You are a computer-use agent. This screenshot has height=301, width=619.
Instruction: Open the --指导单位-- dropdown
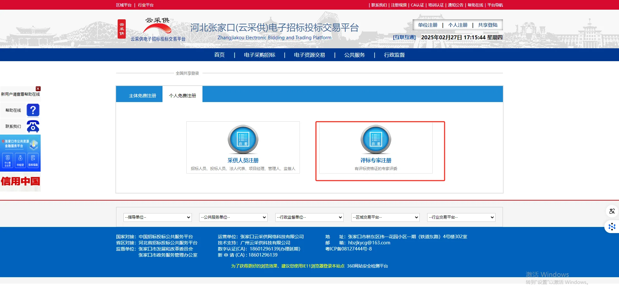157,217
